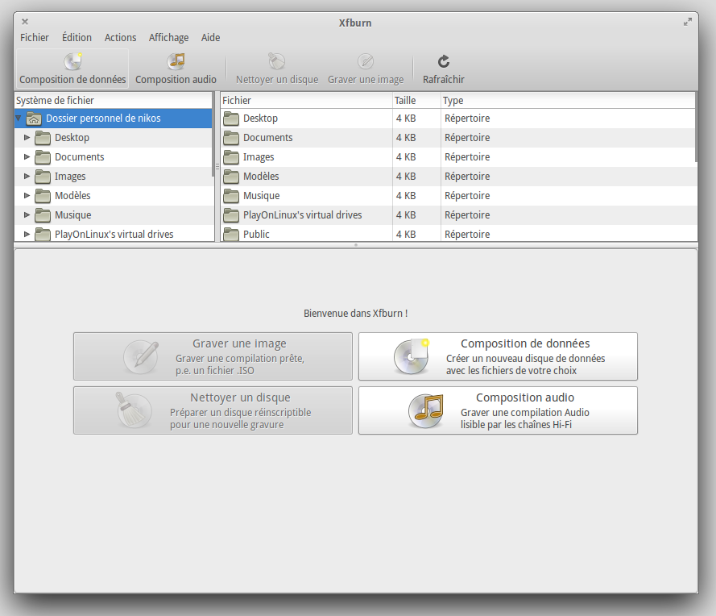The height and width of the screenshot is (616, 716).
Task: Click the Graver une image toolbar icon
Action: point(366,61)
